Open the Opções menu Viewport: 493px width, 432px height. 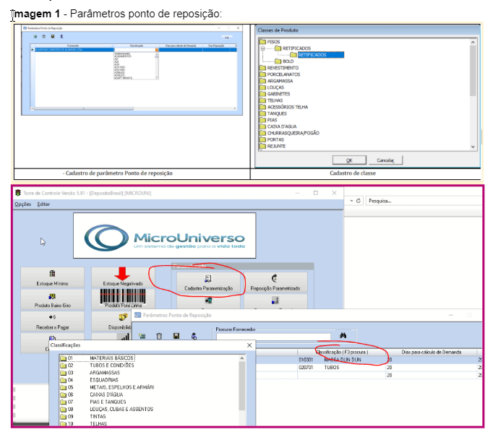pyautogui.click(x=23, y=204)
